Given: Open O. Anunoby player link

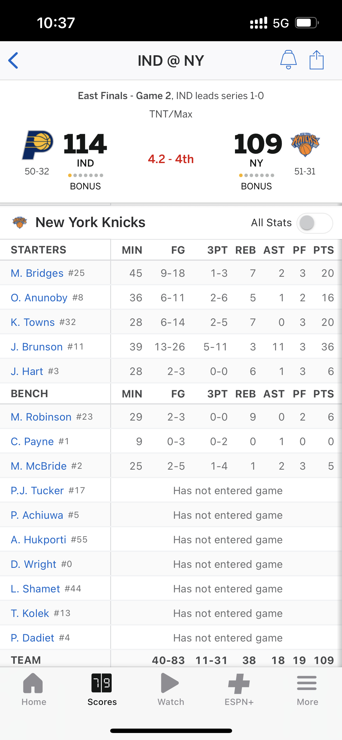Looking at the screenshot, I should coord(39,298).
